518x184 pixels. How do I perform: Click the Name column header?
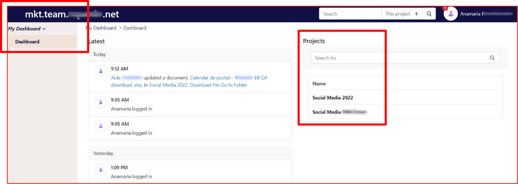click(319, 84)
